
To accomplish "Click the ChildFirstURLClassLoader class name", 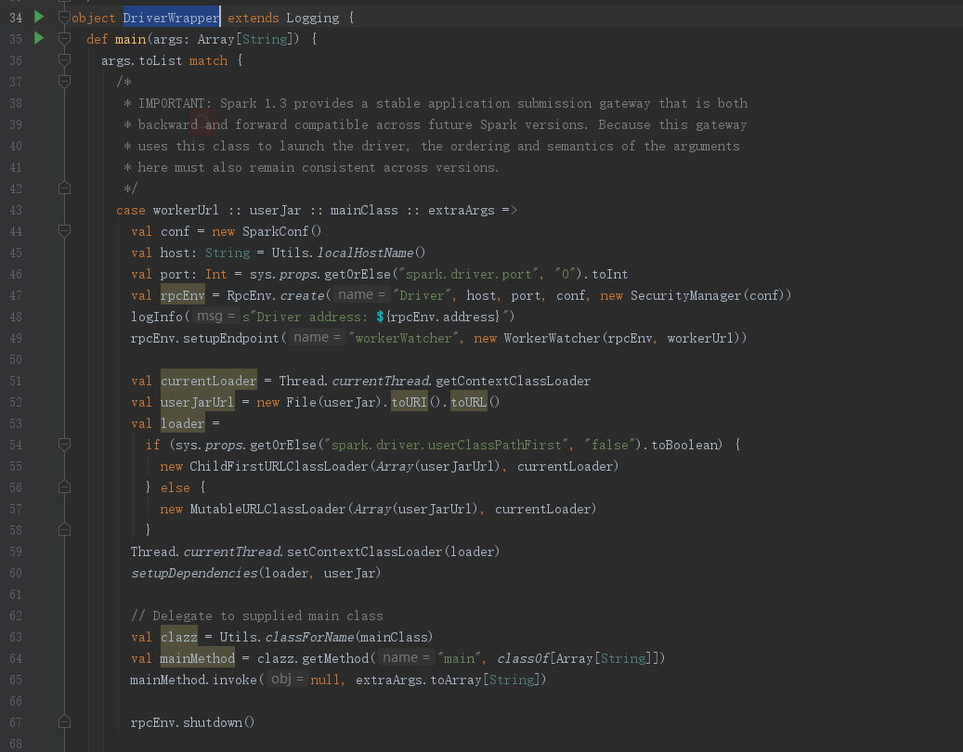I will point(279,467).
